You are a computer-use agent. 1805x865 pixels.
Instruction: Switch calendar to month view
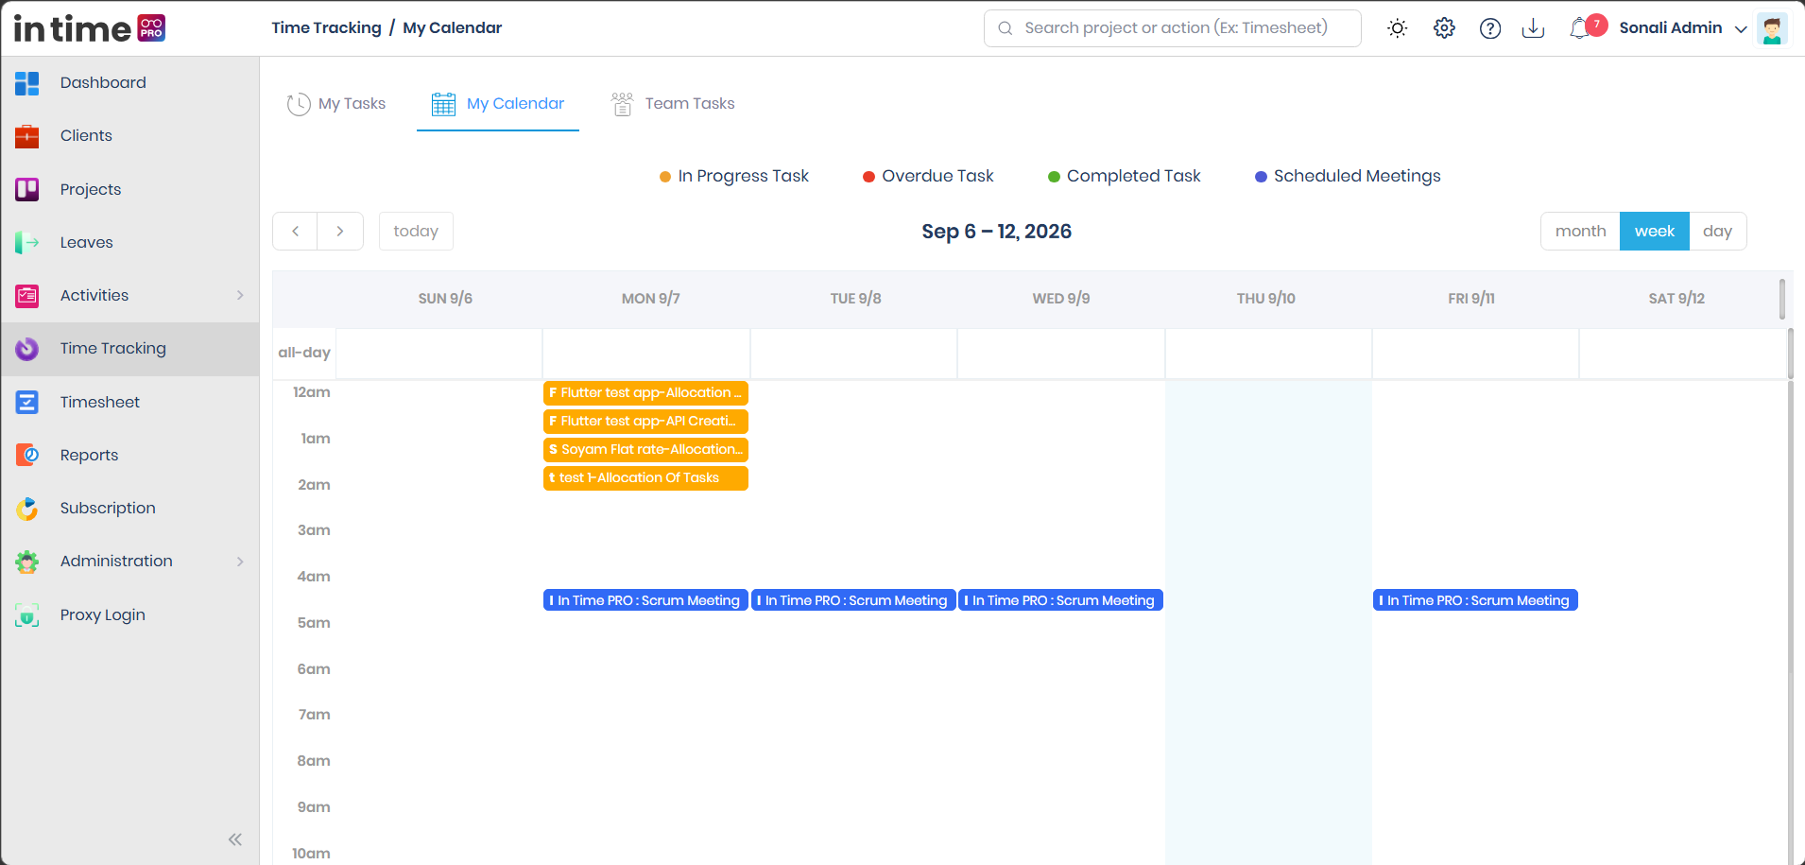click(1580, 232)
